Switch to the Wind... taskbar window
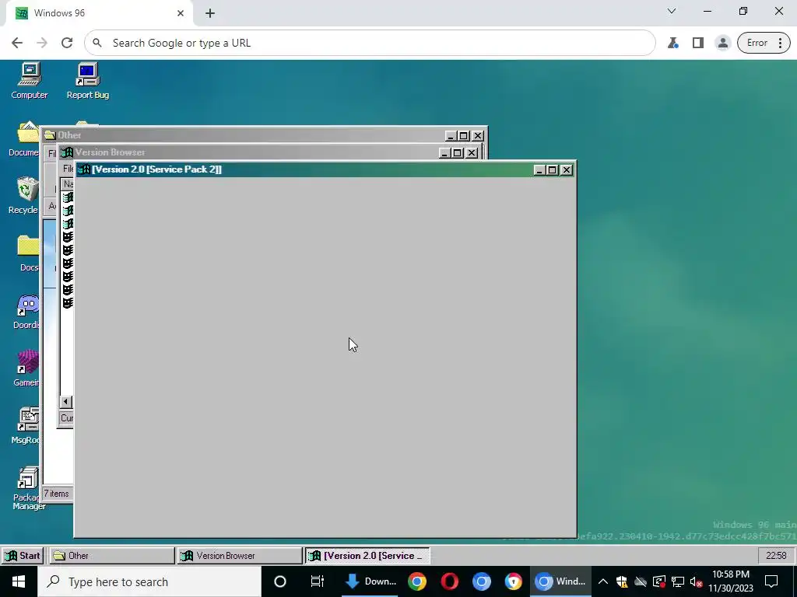This screenshot has height=597, width=797. click(x=561, y=581)
